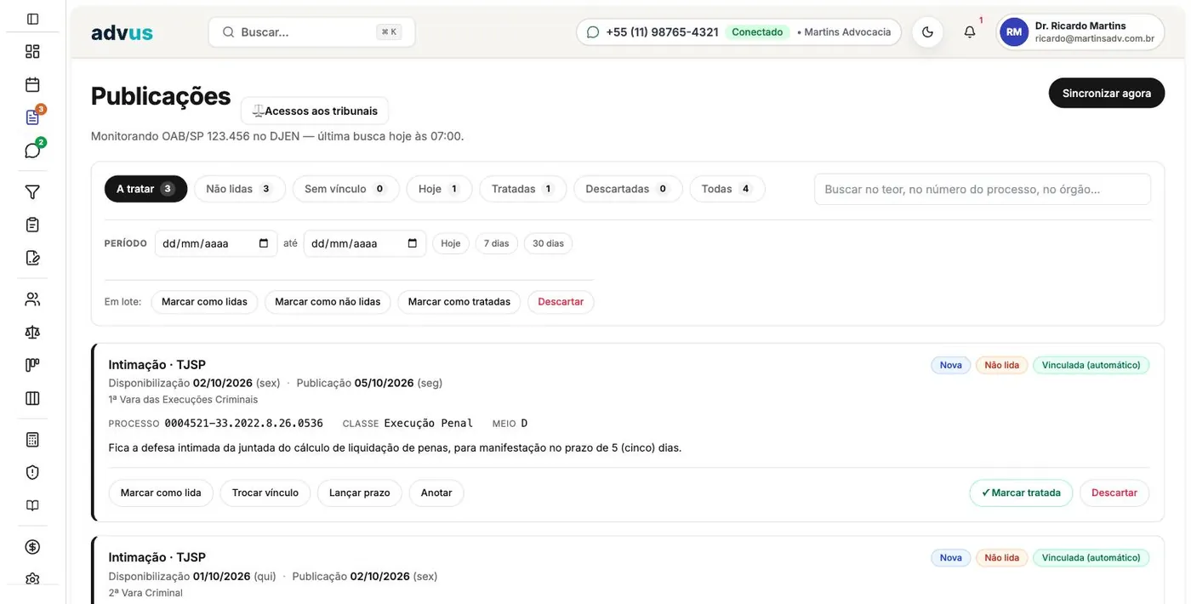1191x604 pixels.
Task: Open the people/clients icon in sidebar
Action: pyautogui.click(x=32, y=299)
